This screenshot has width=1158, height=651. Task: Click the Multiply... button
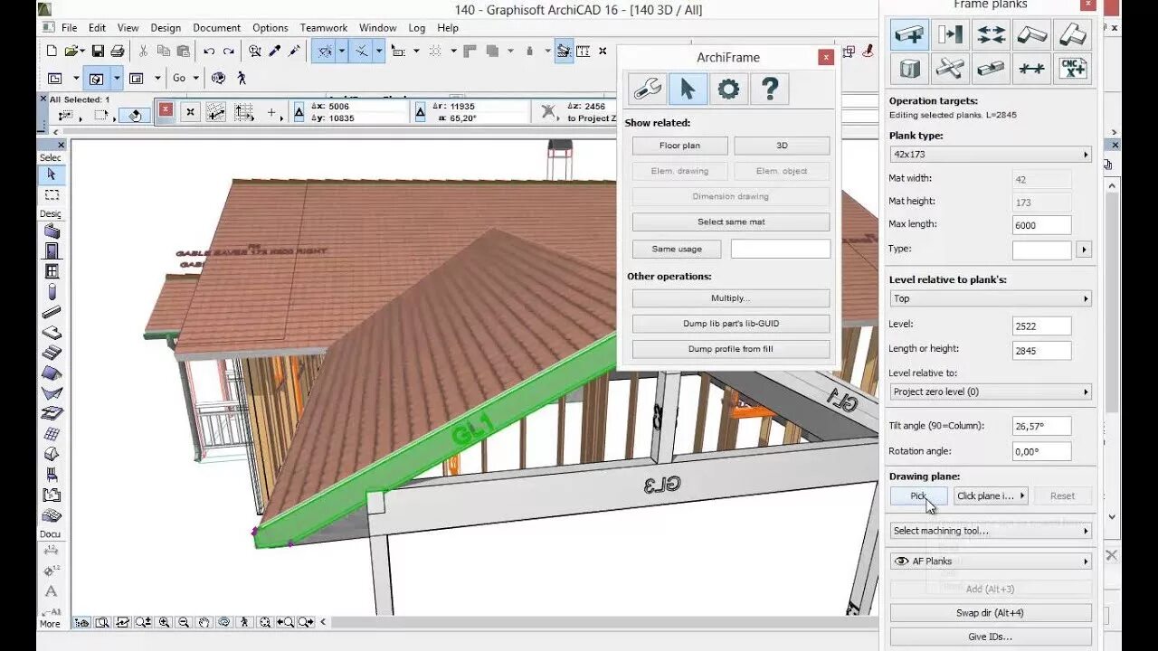coord(731,298)
